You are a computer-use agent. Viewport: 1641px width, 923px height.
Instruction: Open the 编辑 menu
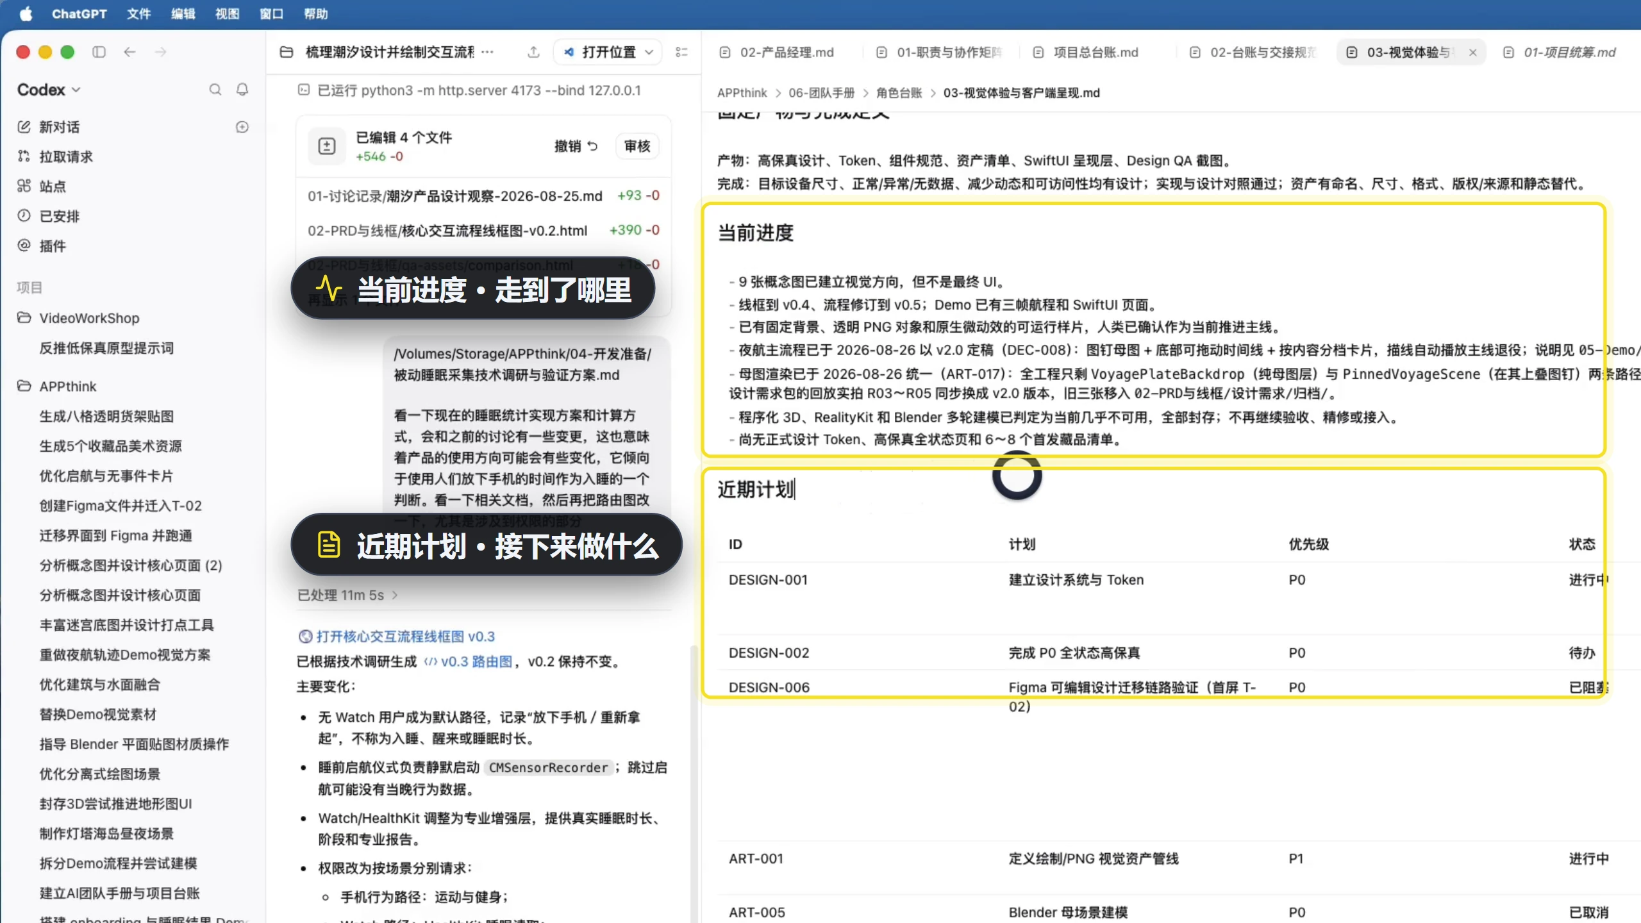point(183,13)
